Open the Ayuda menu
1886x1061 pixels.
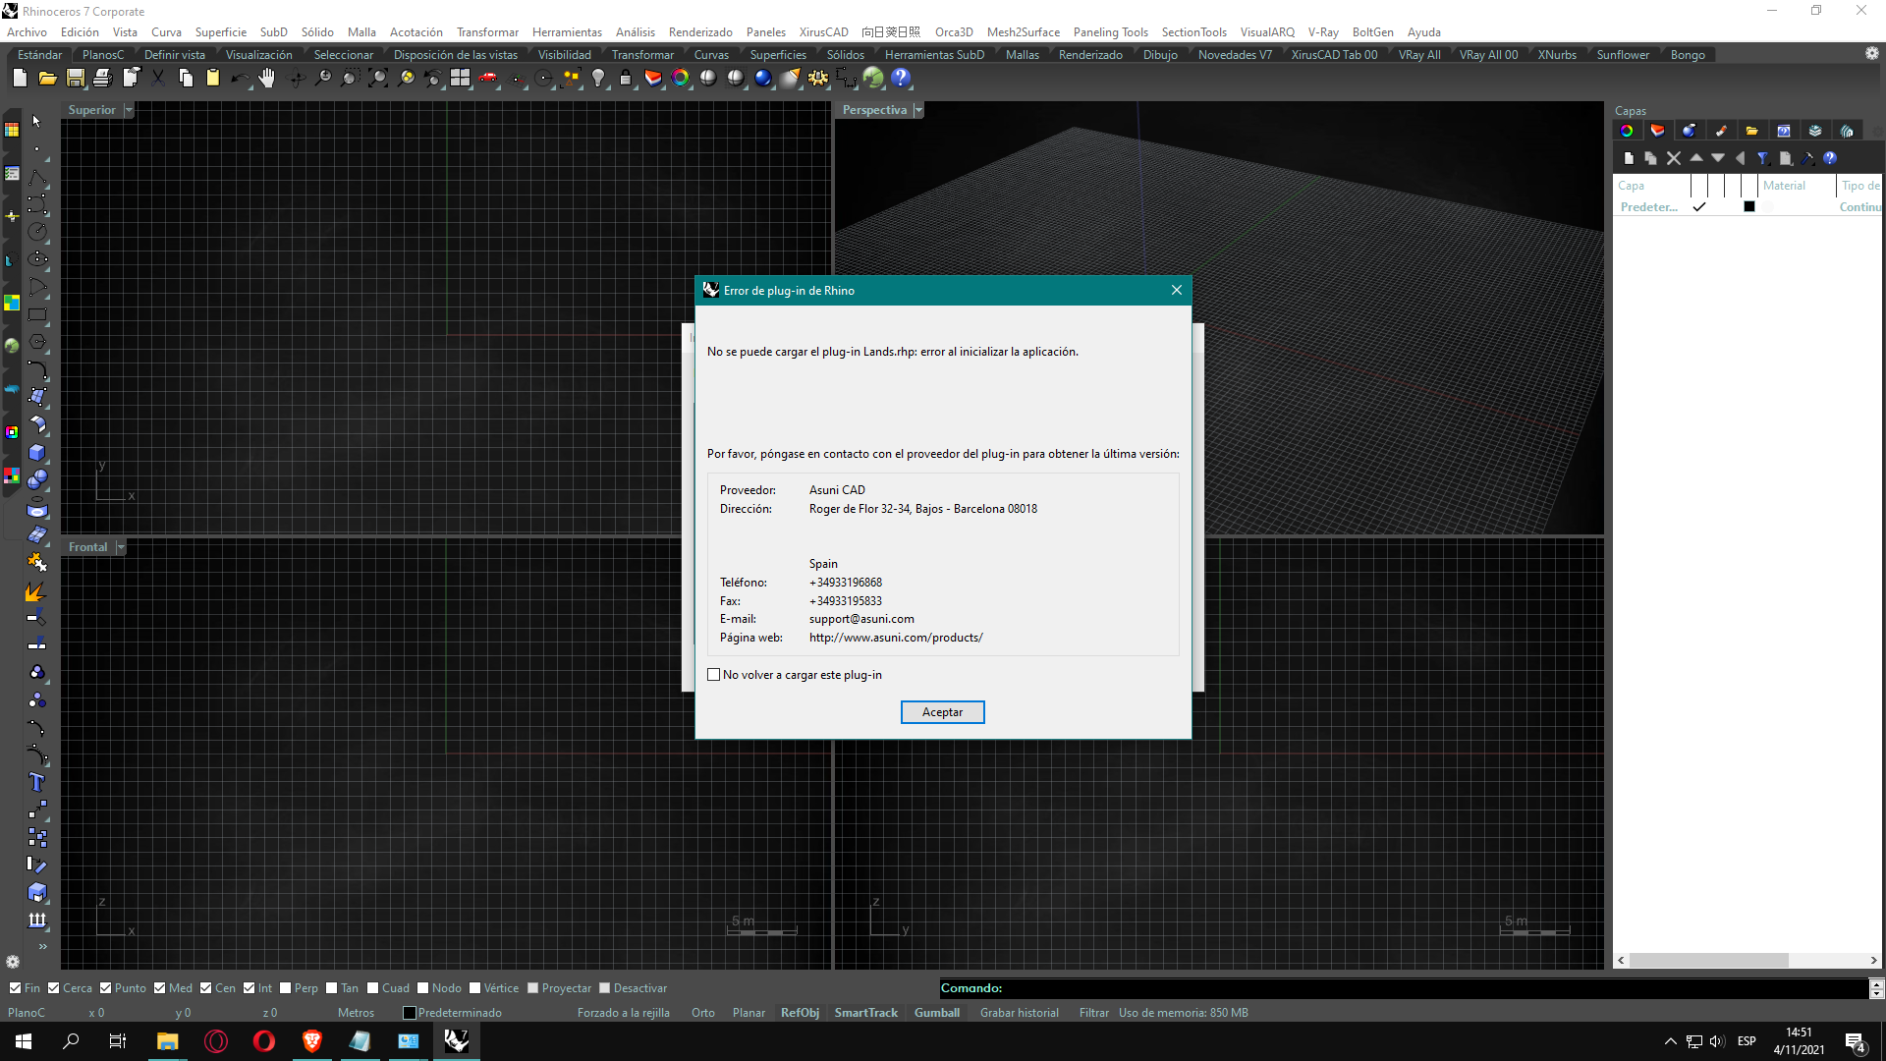pos(1423,32)
